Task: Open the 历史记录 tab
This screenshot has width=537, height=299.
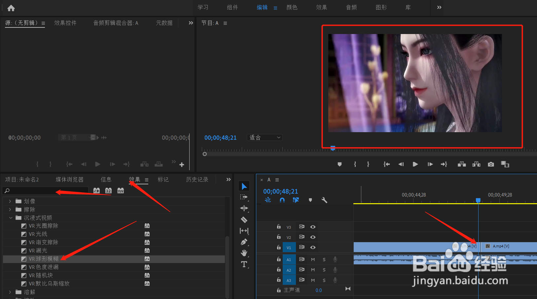Action: [197, 179]
